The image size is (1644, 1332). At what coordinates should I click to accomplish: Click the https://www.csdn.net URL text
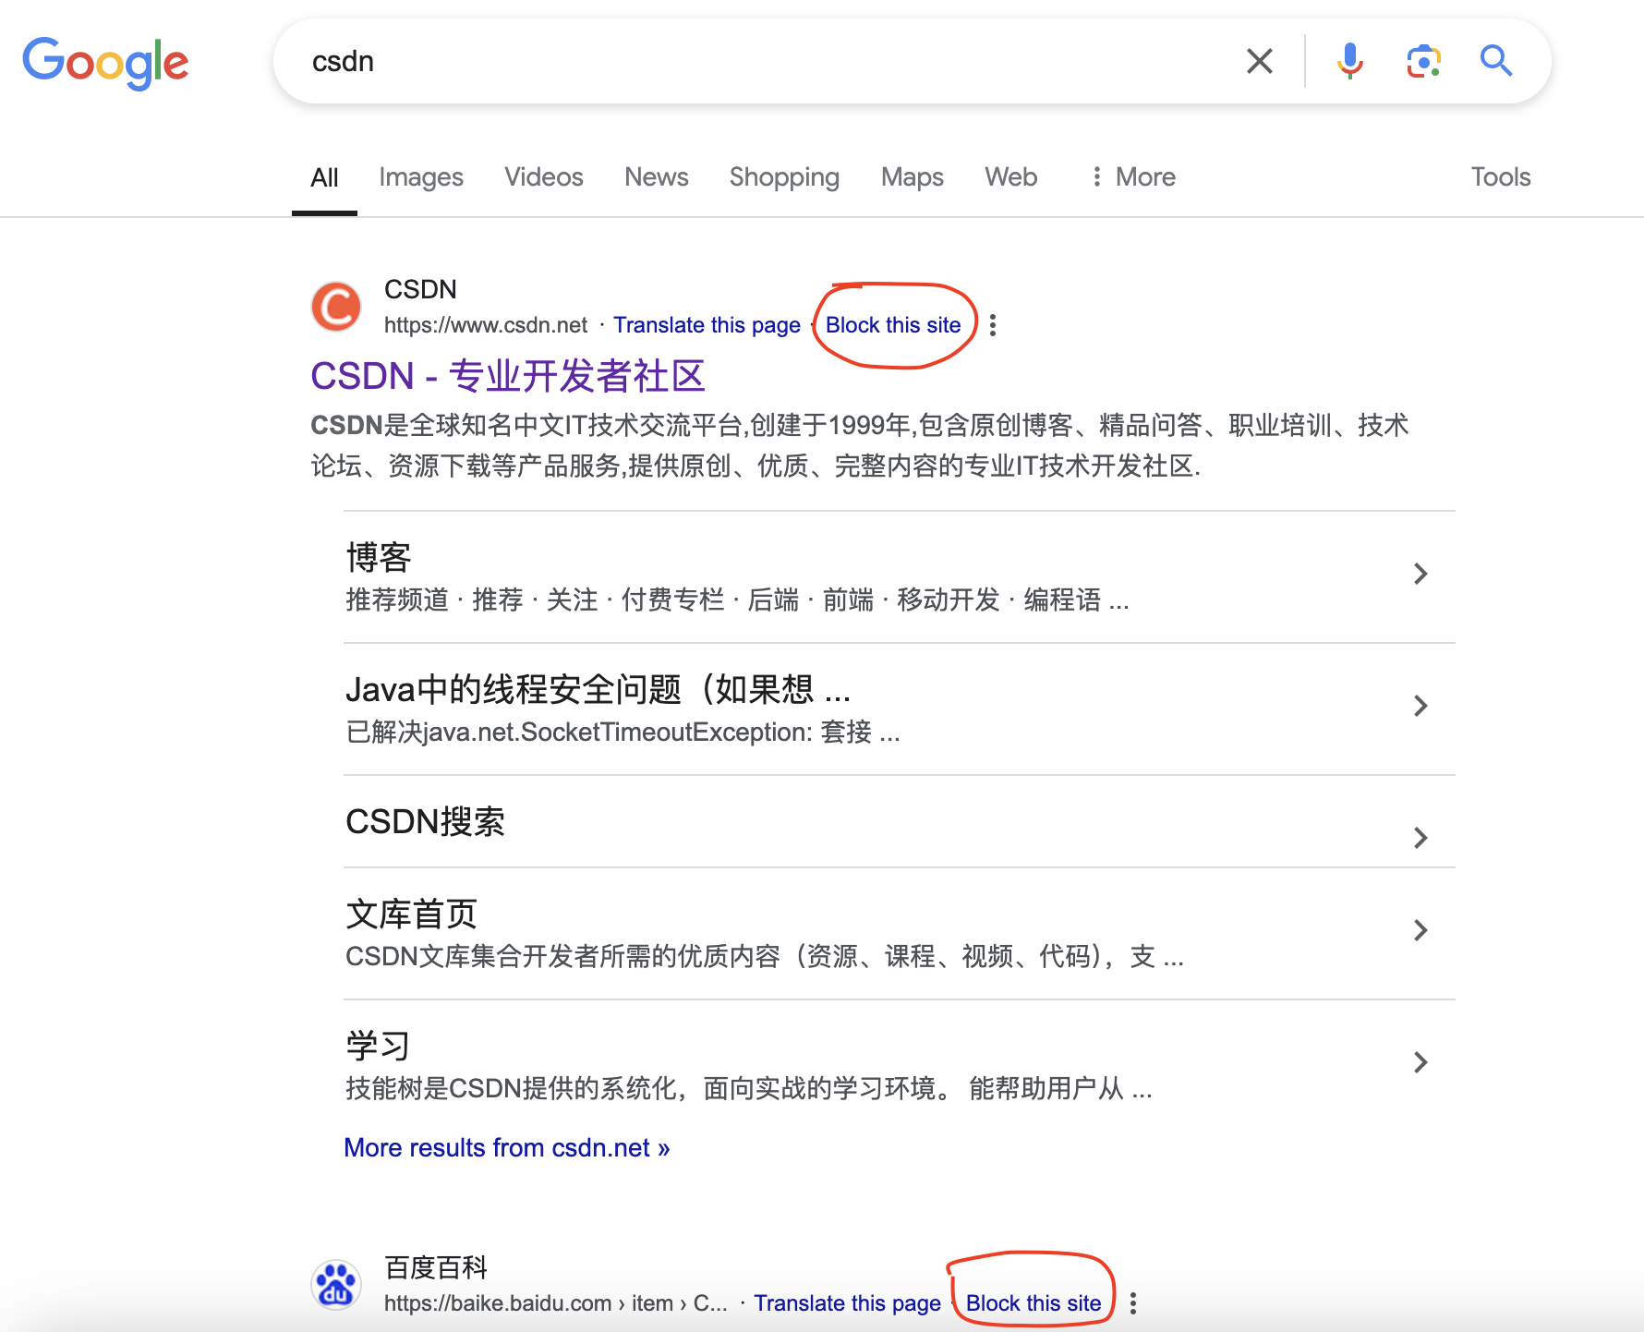486,325
